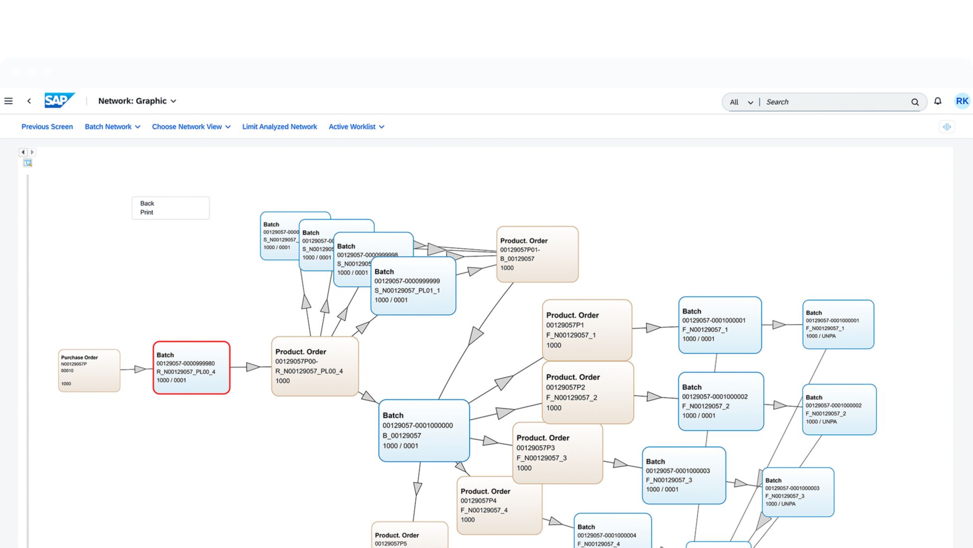The height and width of the screenshot is (548, 973).
Task: Click the SAP logo
Action: pos(59,101)
